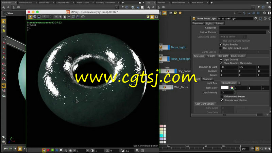Viewport: 272px width, 153px height.
Task: Click the zoom-out magnifier in MPlay toolbar
Action: click(x=61, y=17)
